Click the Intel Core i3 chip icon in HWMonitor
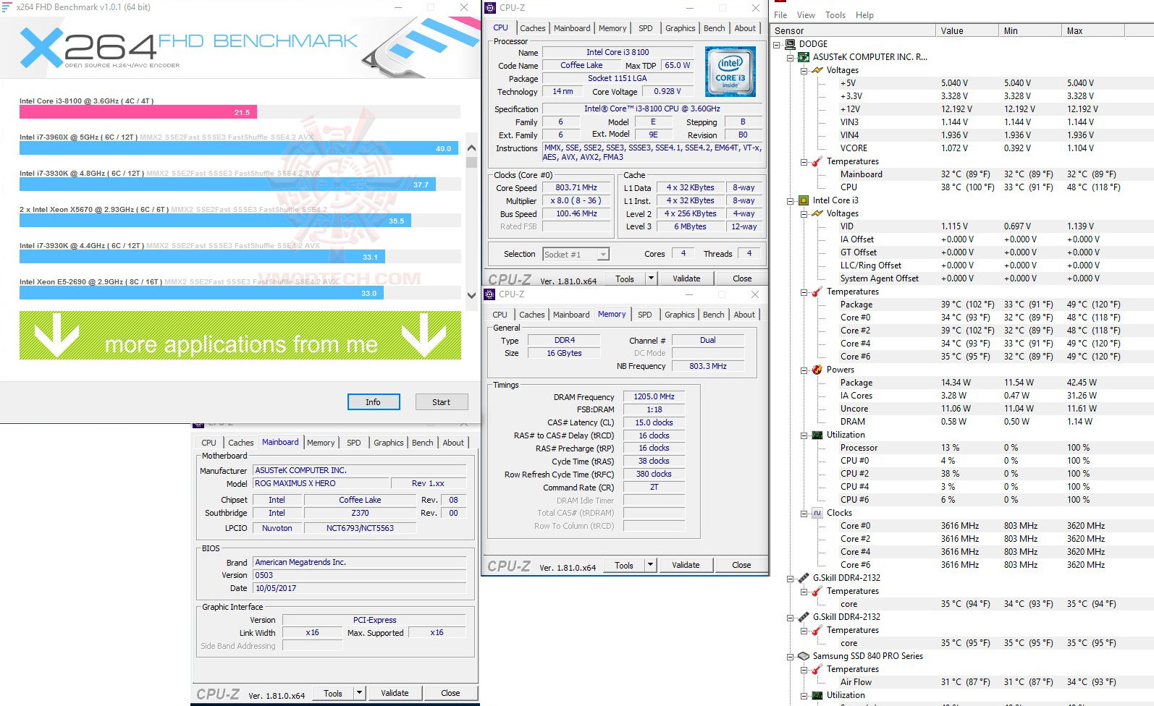Image resolution: width=1154 pixels, height=706 pixels. point(804,200)
